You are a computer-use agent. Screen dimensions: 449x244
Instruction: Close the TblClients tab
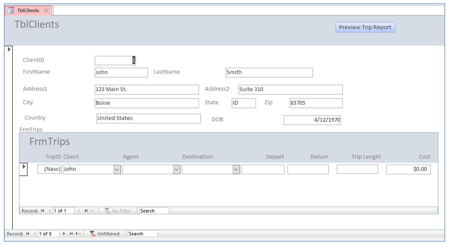[46, 11]
